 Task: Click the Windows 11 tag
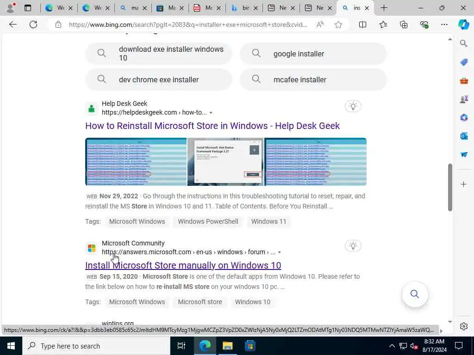point(269,221)
